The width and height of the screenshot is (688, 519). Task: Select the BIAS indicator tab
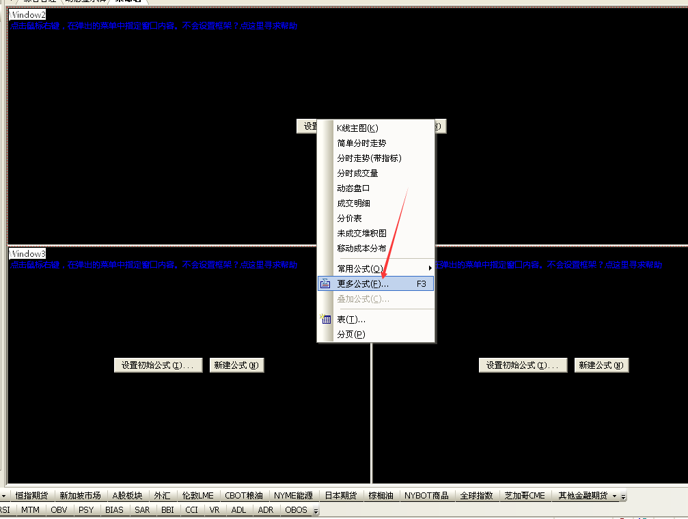[114, 510]
